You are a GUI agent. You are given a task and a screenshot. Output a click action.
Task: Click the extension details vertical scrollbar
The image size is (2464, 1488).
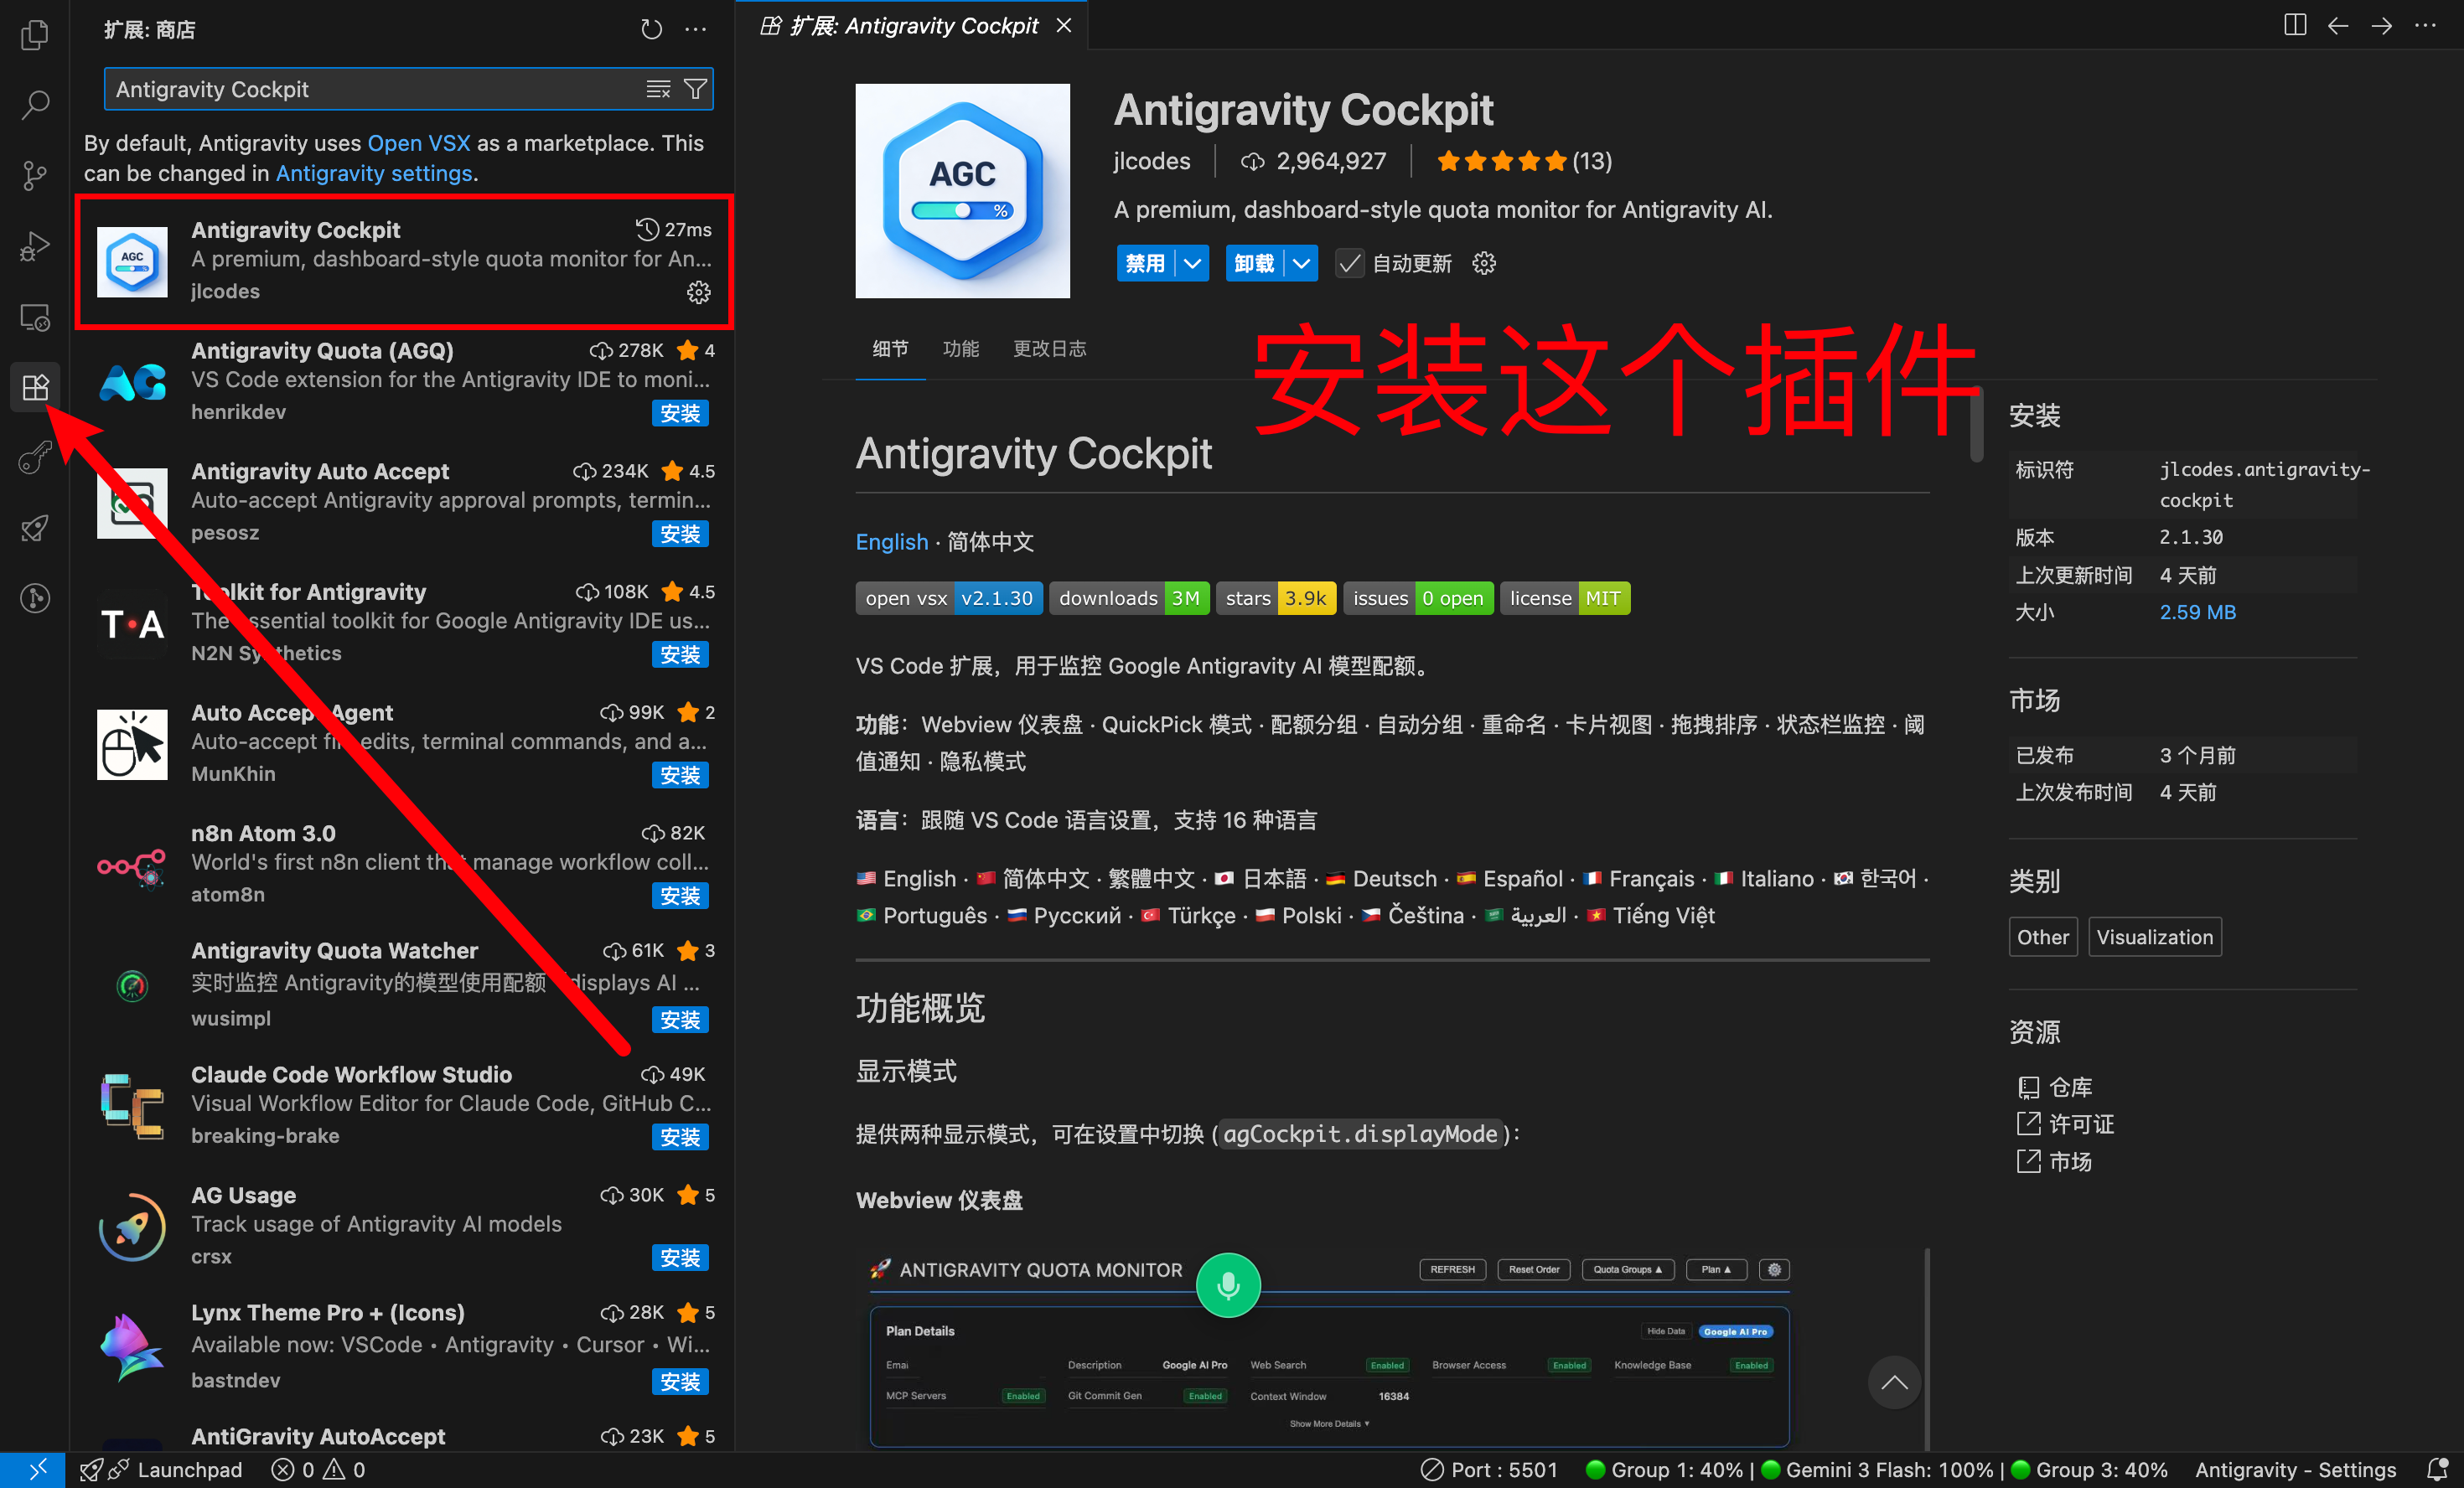(1976, 422)
